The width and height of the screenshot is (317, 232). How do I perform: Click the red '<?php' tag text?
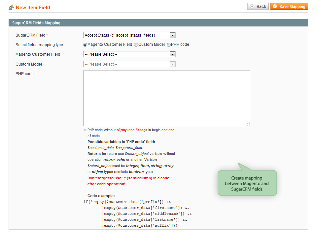122,130
